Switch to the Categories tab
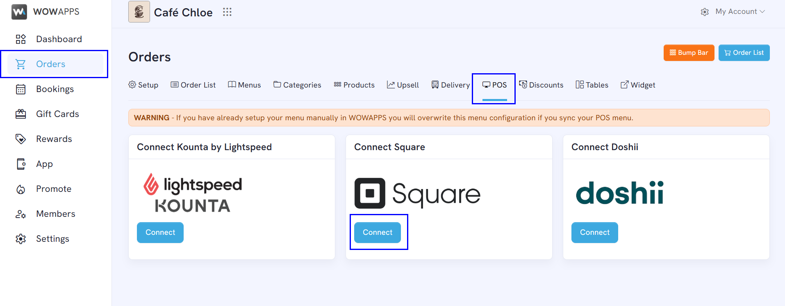785x306 pixels. tap(297, 85)
